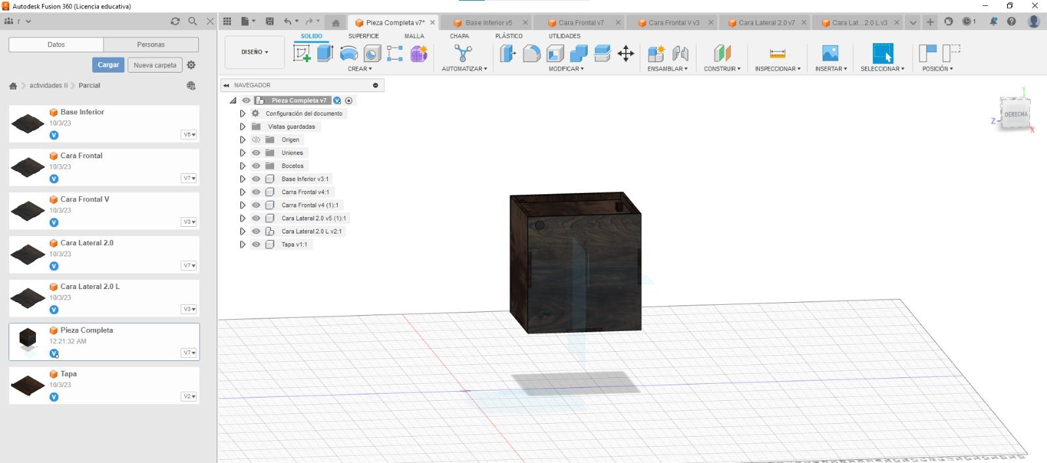The width and height of the screenshot is (1047, 463).
Task: Select the Extrude tool
Action: tap(325, 54)
